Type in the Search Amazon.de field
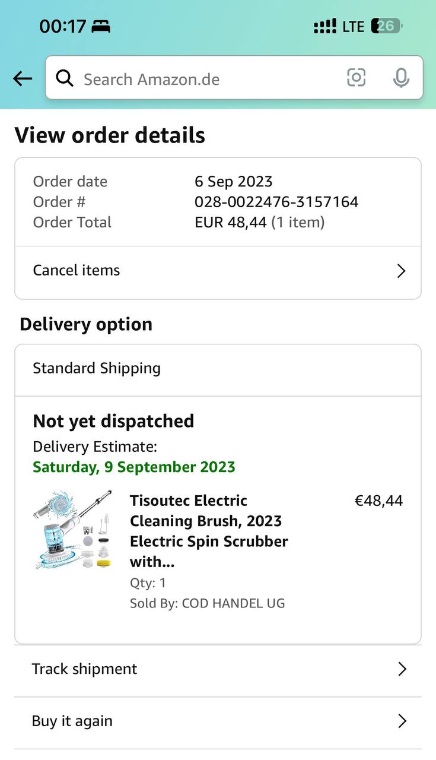The height and width of the screenshot is (760, 436). coord(202,79)
